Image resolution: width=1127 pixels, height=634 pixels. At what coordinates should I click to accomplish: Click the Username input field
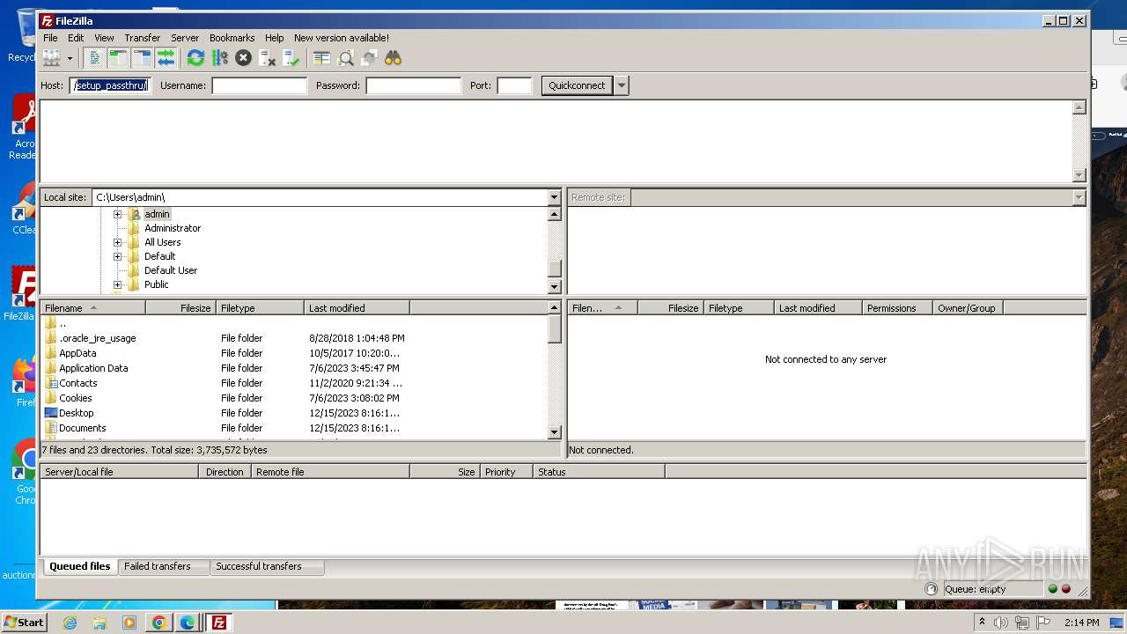pyautogui.click(x=259, y=85)
